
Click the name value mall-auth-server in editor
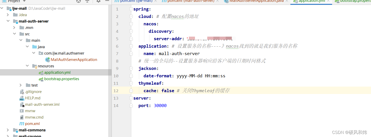click(179, 54)
